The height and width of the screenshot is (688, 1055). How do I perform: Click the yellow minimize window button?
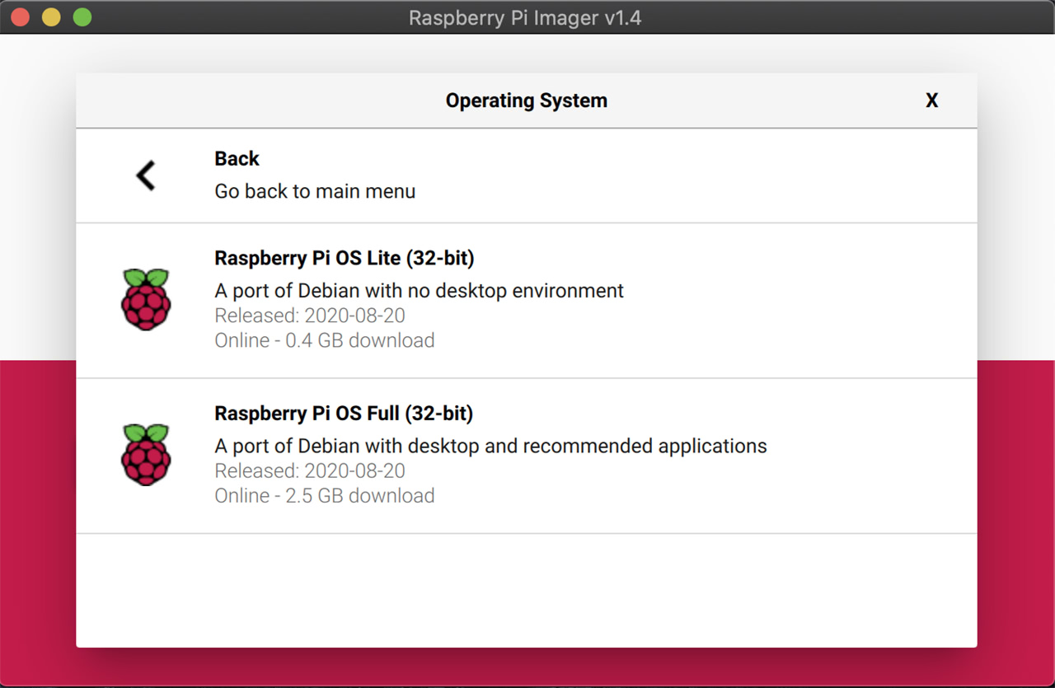coord(51,17)
